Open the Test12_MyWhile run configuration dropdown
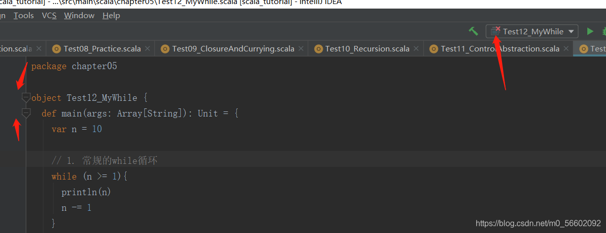 [532, 31]
